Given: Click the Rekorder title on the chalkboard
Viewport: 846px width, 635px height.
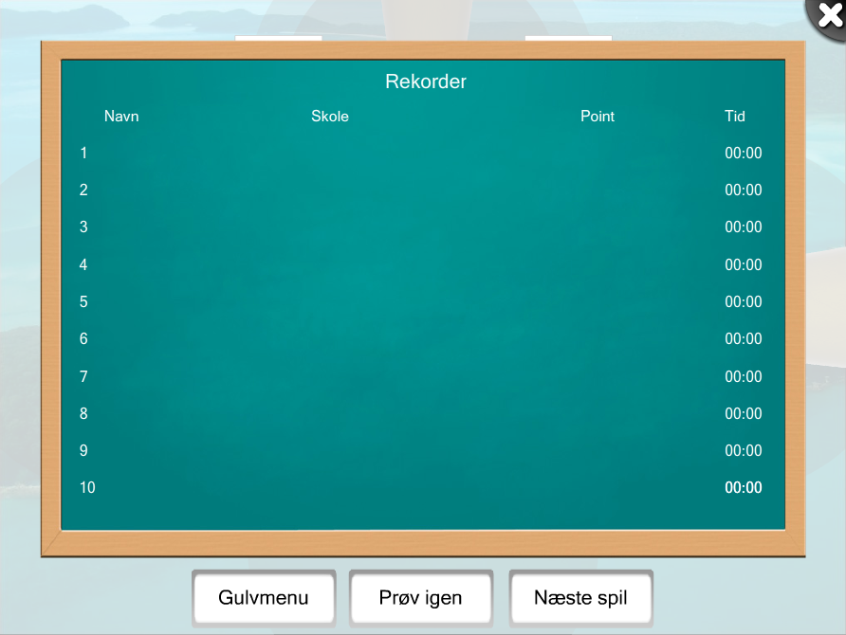Looking at the screenshot, I should pyautogui.click(x=425, y=82).
